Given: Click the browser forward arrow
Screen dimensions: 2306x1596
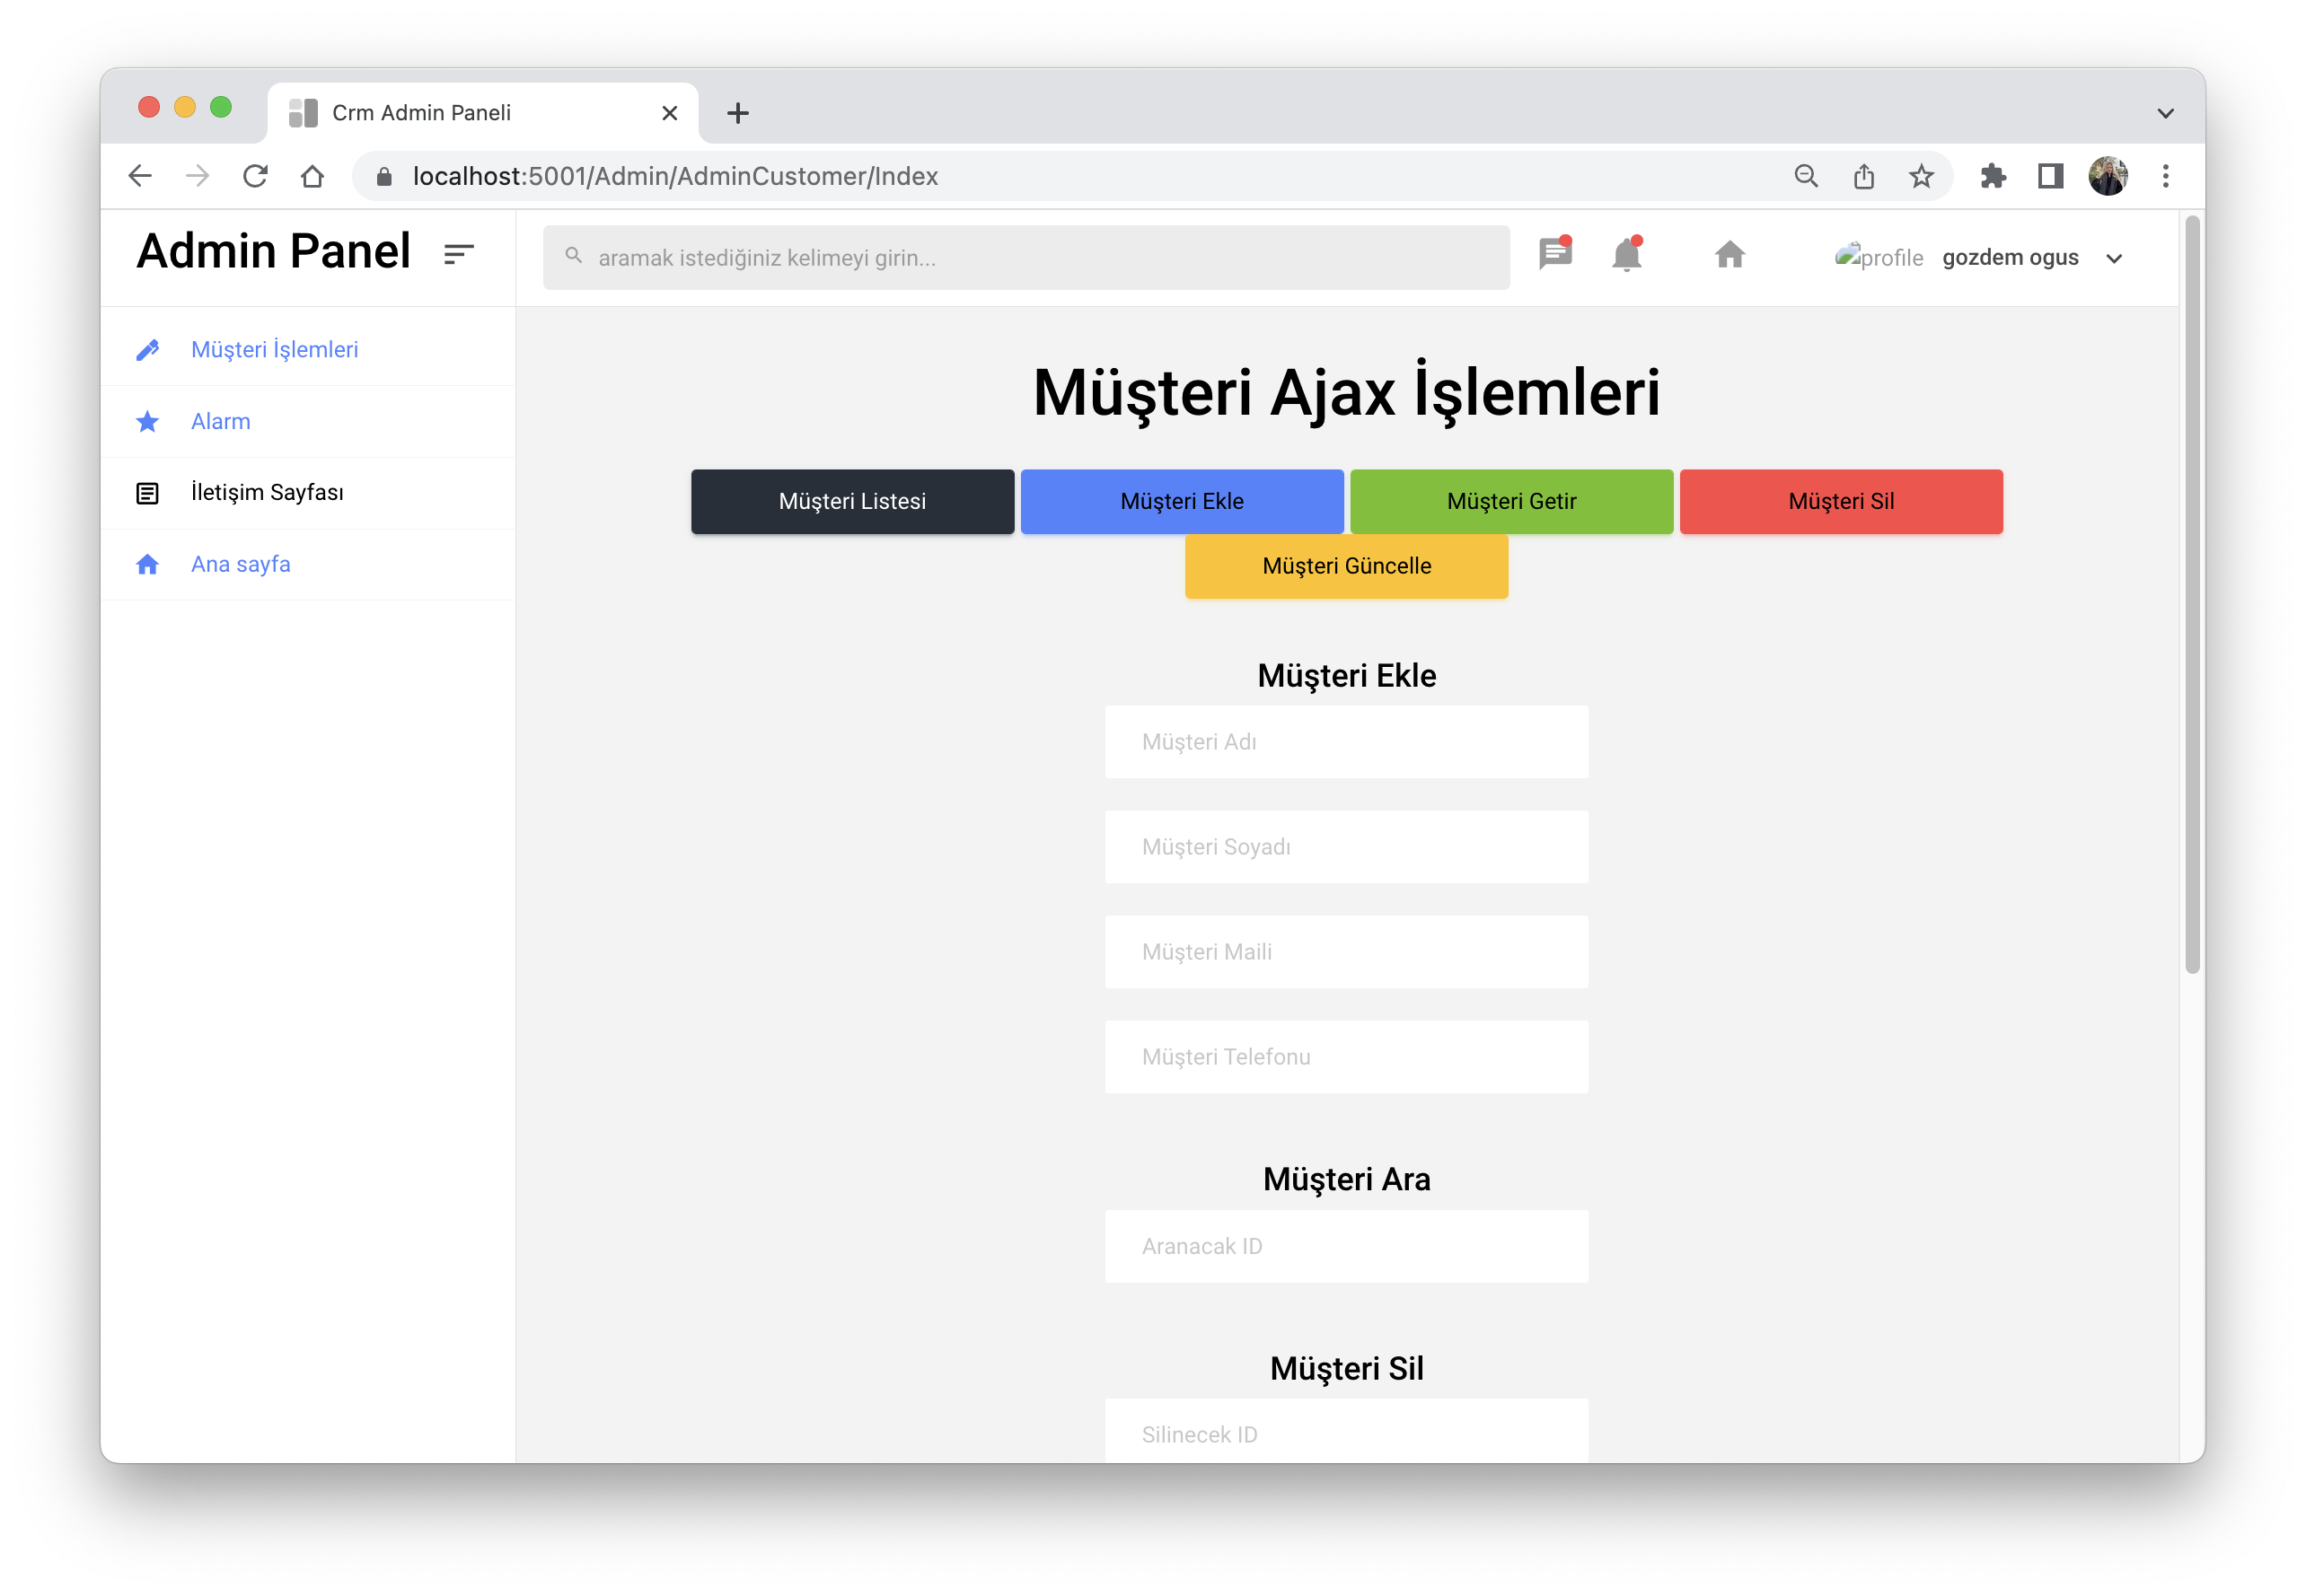Looking at the screenshot, I should [x=198, y=176].
